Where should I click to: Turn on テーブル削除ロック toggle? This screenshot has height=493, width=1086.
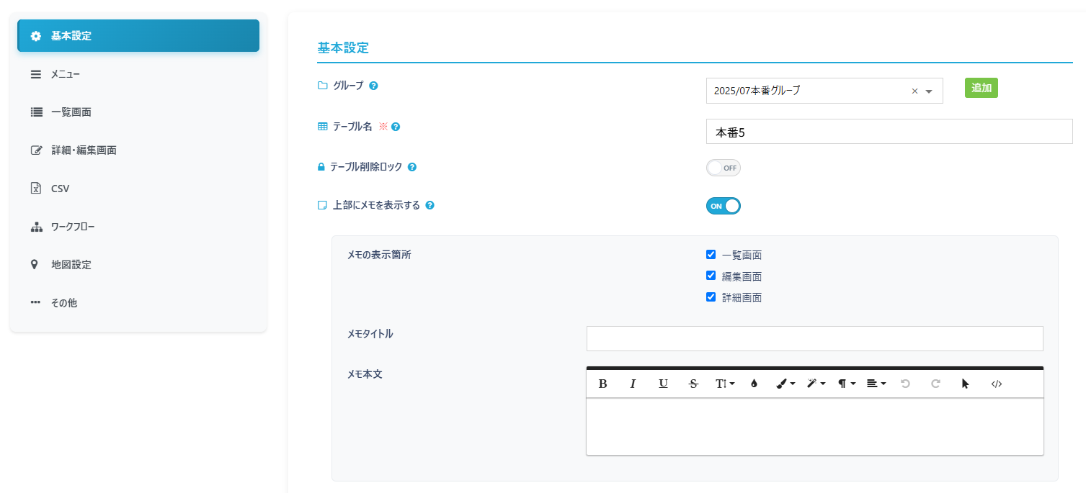(x=723, y=167)
